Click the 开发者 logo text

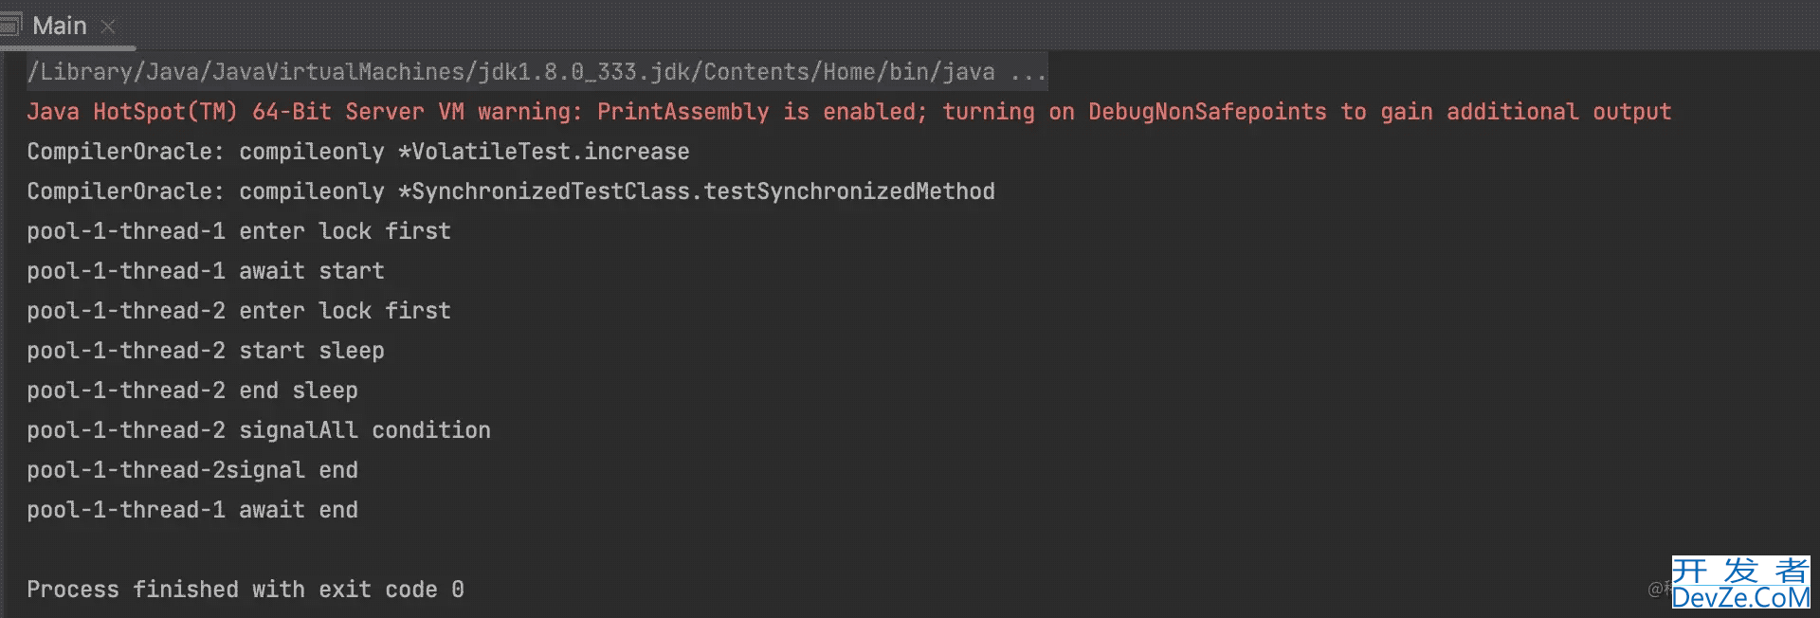(1740, 571)
